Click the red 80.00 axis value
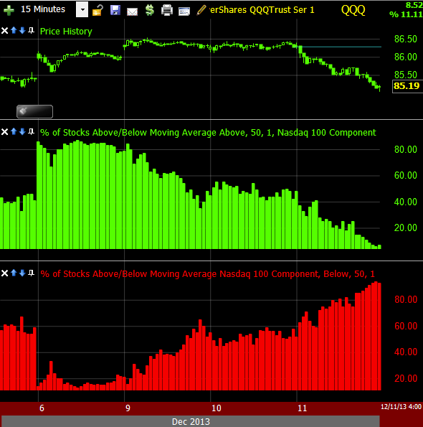The image size is (423, 427). 406,299
